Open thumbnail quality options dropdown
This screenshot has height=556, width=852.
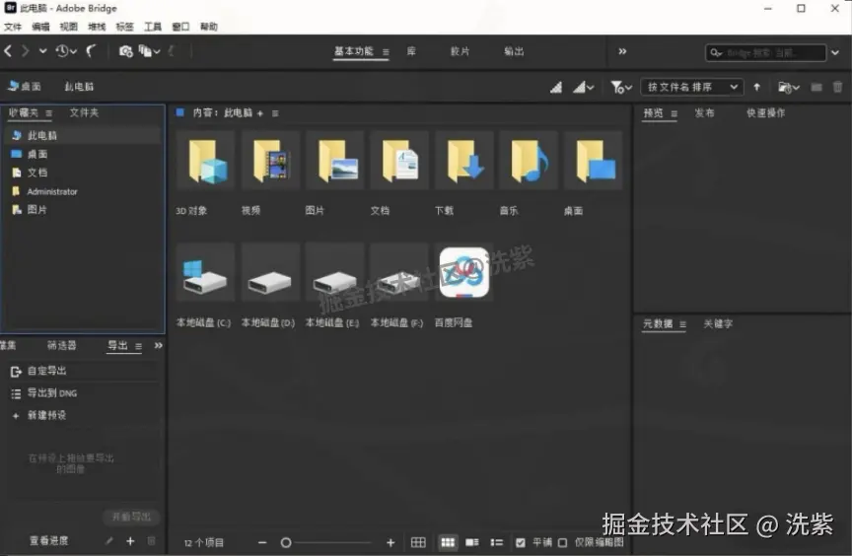(x=584, y=87)
